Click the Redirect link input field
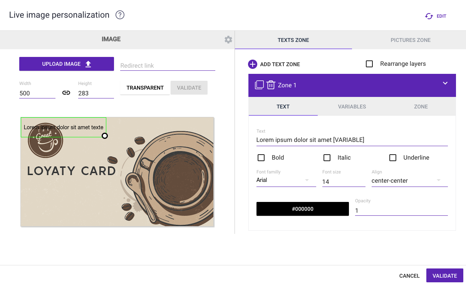Screen dimensions: 466x285 168,66
